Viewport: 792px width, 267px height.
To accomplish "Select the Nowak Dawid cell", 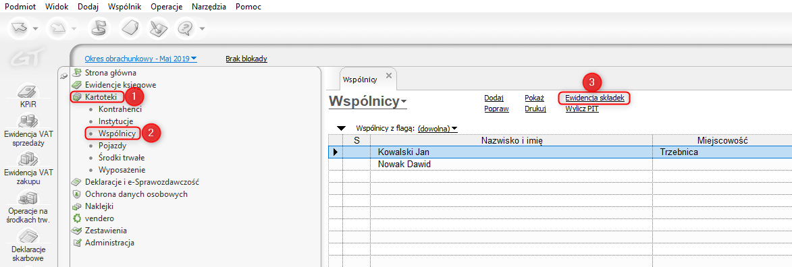I will (x=511, y=164).
